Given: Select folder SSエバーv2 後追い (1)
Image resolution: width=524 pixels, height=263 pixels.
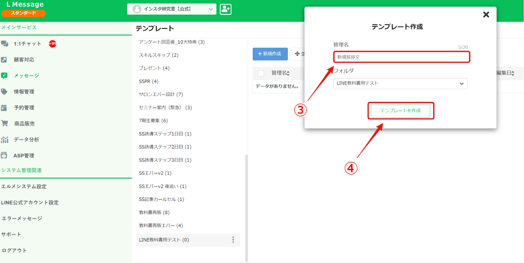Looking at the screenshot, I should point(163,186).
